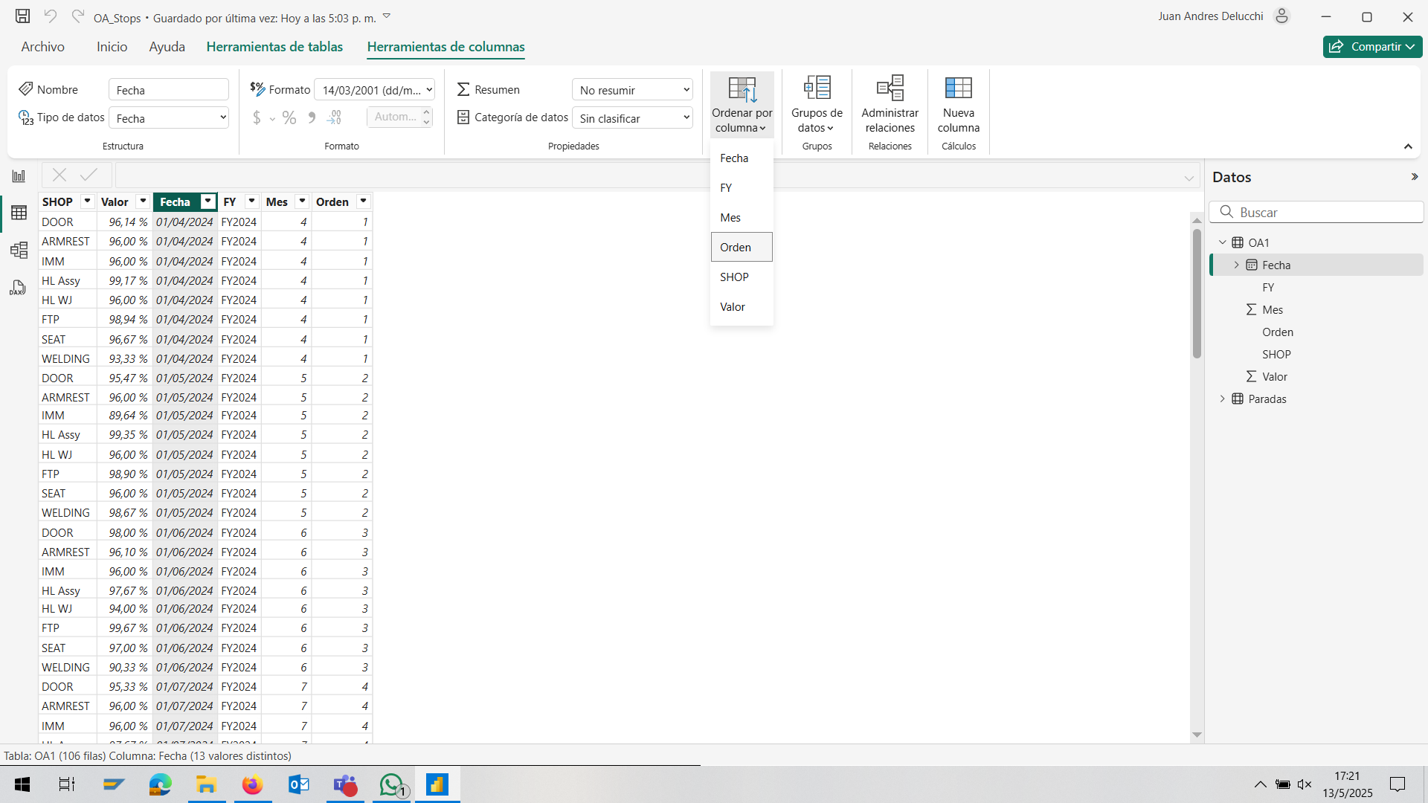Click the percentage format icon
Viewport: 1428px width, 803px height.
tap(289, 117)
